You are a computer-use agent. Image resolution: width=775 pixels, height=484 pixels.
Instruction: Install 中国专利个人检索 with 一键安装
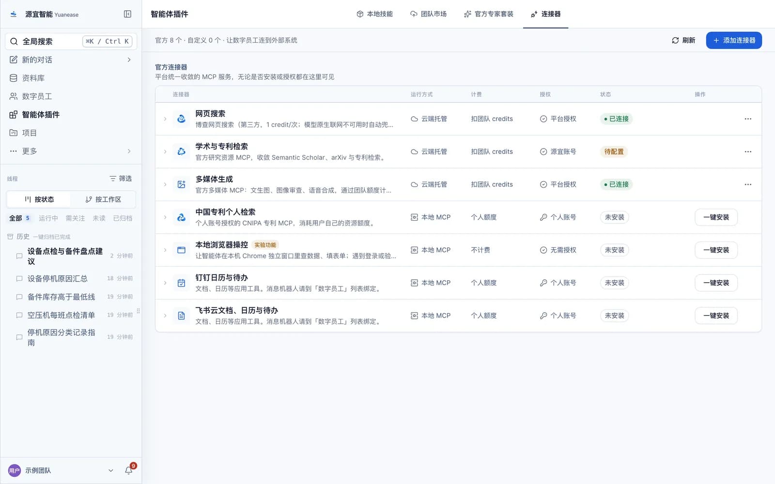716,217
